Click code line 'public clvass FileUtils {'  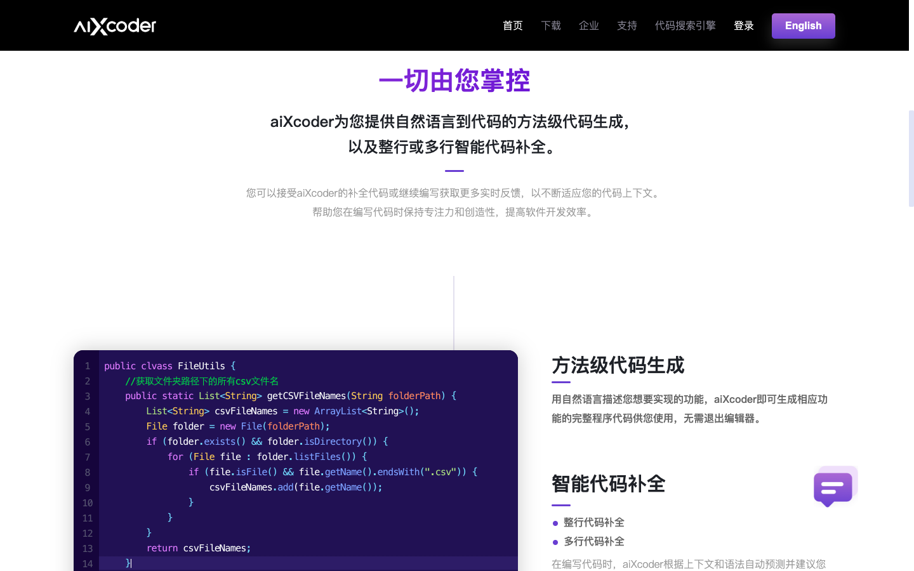pyautogui.click(x=170, y=366)
